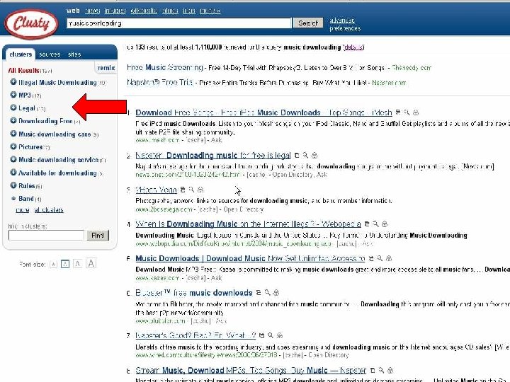Viewport: 510px width, 382px height.
Task: Click the show in clusters icon for iMesh result
Action: (x=416, y=112)
